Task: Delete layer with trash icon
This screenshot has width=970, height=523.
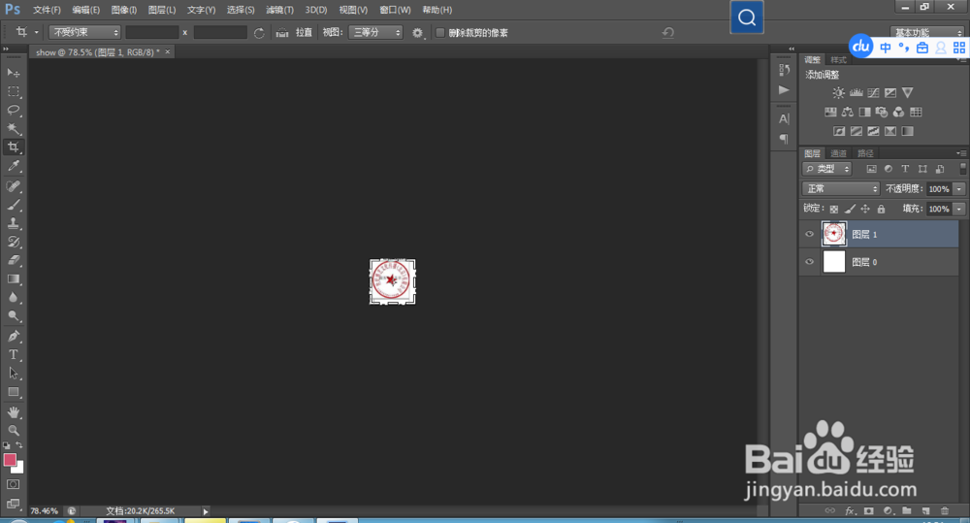Action: pos(945,510)
